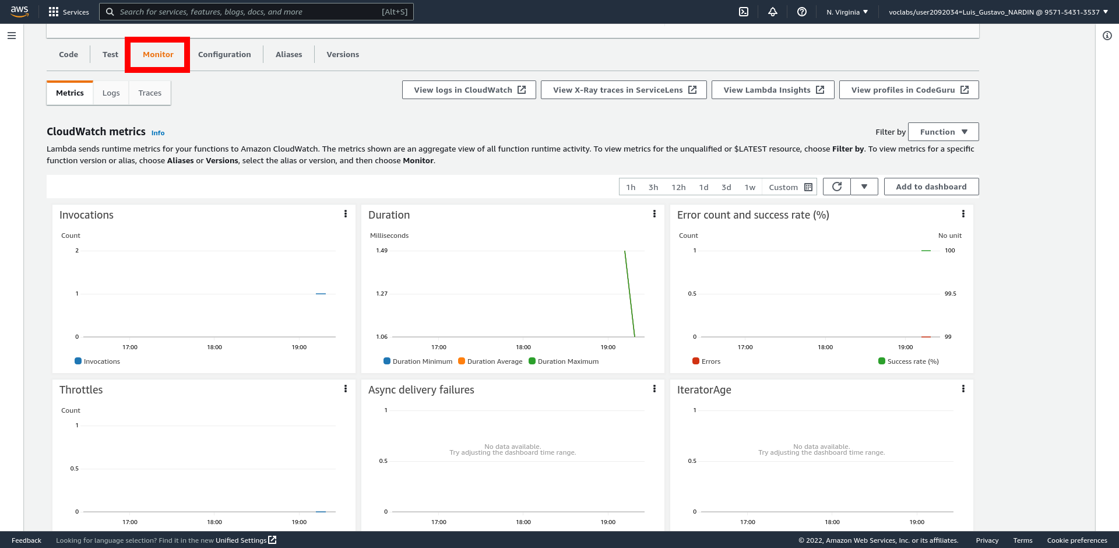Screen dimensions: 1119x548
Task: Open the AWS CloudShell icon
Action: tap(744, 12)
